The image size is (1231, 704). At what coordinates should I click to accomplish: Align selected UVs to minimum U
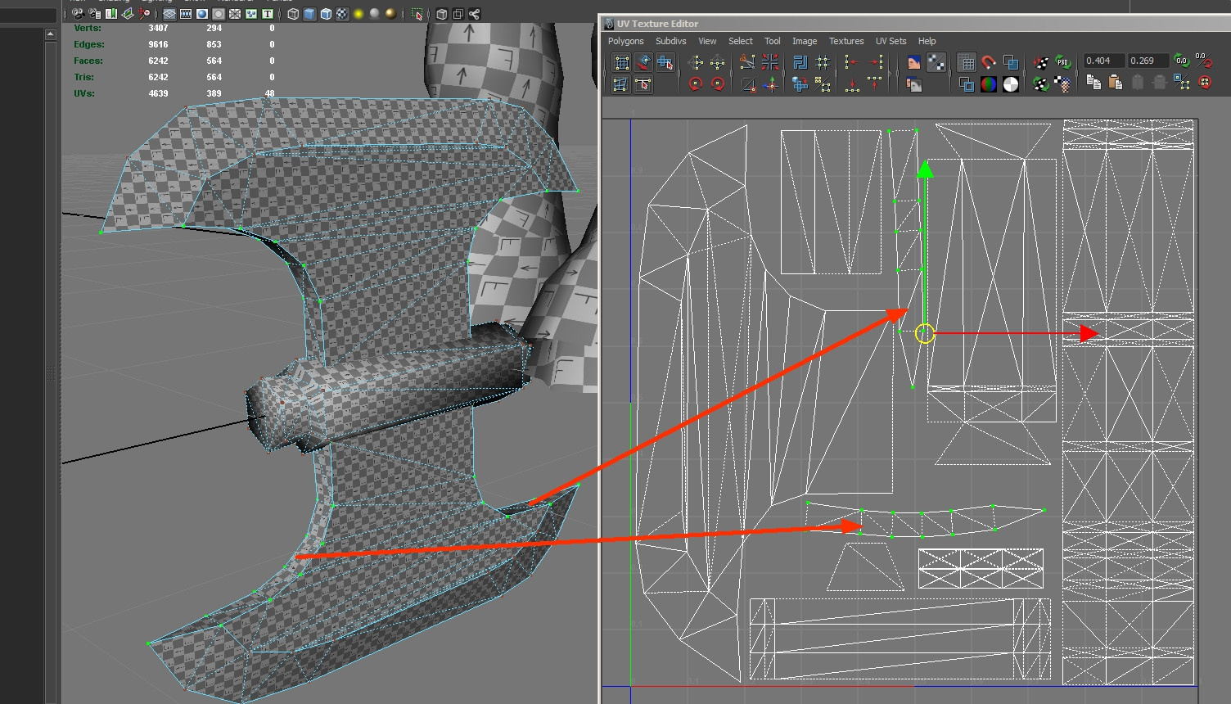click(x=852, y=63)
